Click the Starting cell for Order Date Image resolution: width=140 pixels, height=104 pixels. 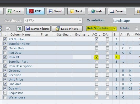click(x=64, y=48)
